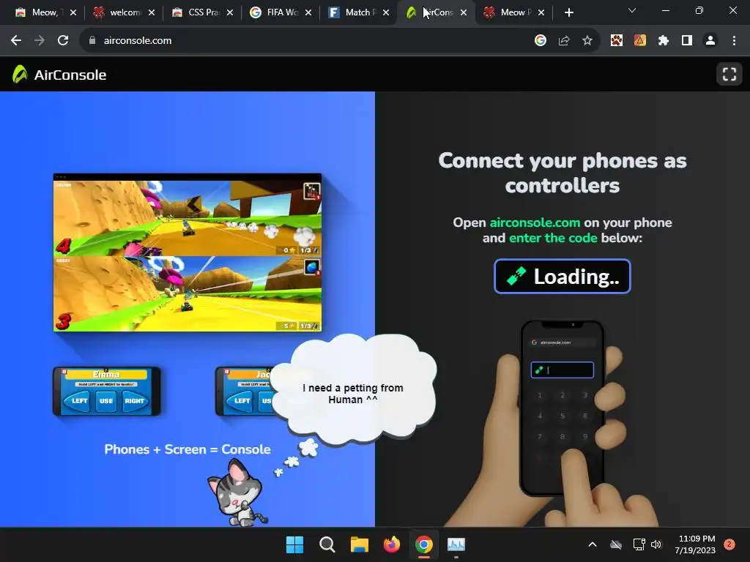Toggle the browser side panel
This screenshot has width=750, height=562.
click(687, 41)
